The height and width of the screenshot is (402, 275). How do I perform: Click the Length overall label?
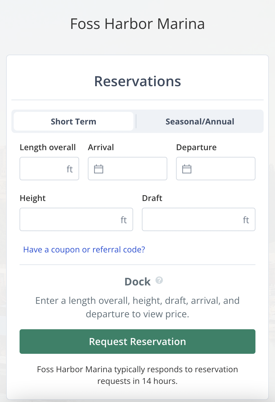point(48,147)
